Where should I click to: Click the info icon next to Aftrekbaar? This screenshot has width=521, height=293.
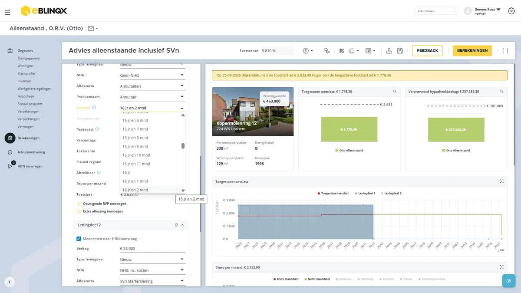(x=99, y=173)
